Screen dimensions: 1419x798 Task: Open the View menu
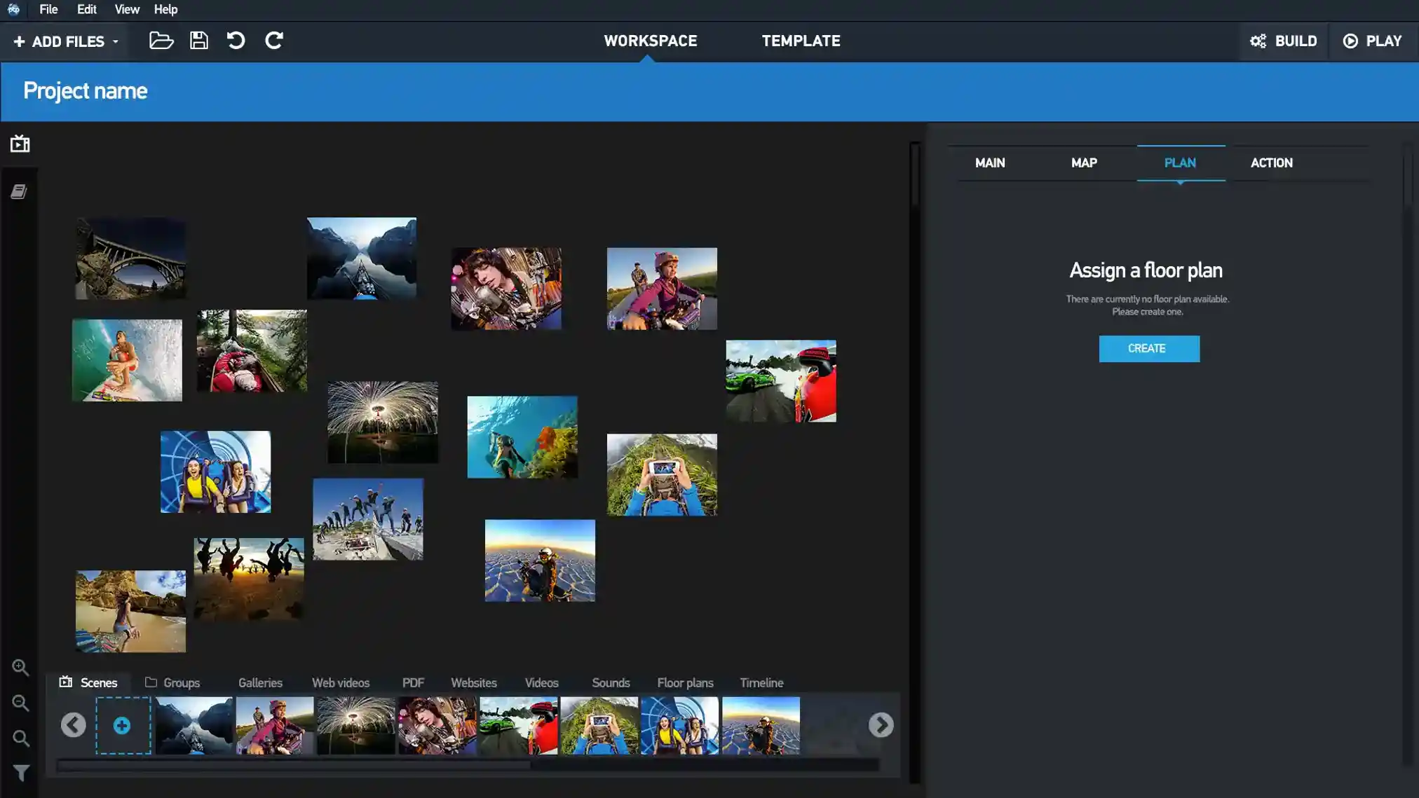click(127, 9)
